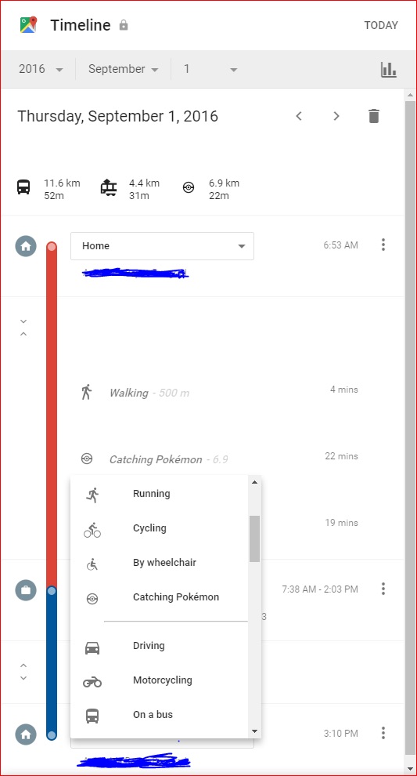Delete the day with trash icon

point(374,116)
